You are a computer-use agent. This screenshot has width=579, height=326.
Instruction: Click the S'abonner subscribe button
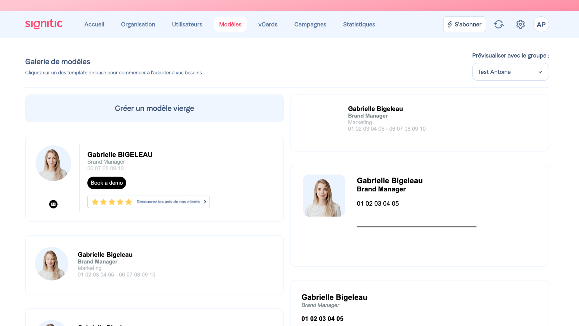(x=464, y=24)
